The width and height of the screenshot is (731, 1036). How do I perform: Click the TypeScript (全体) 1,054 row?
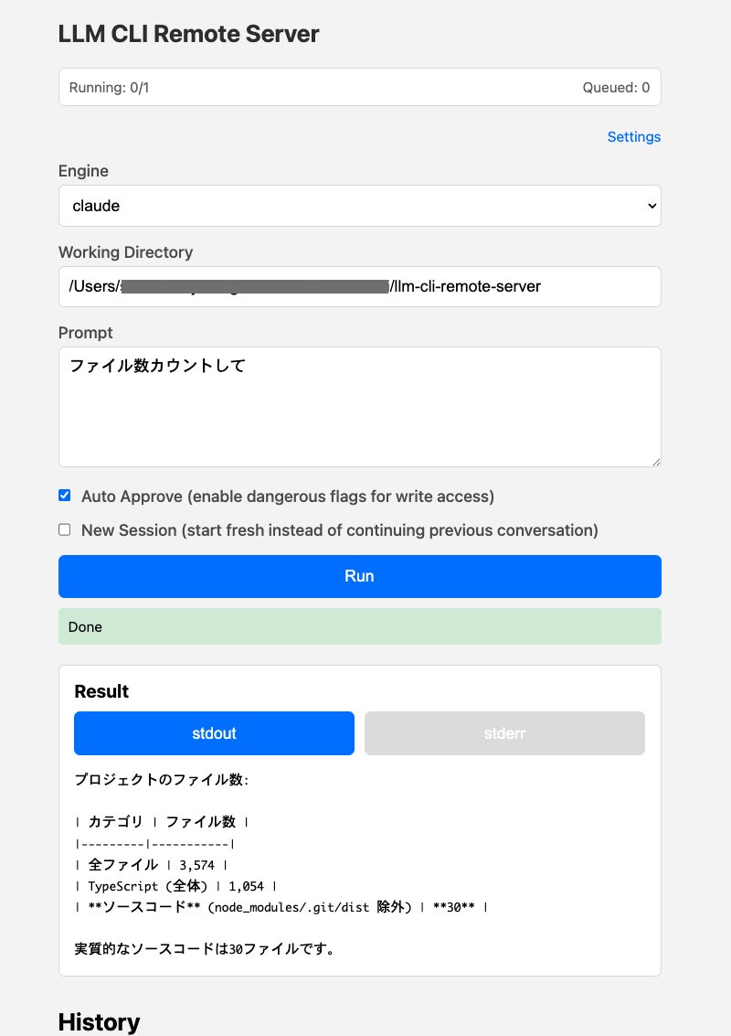point(175,886)
